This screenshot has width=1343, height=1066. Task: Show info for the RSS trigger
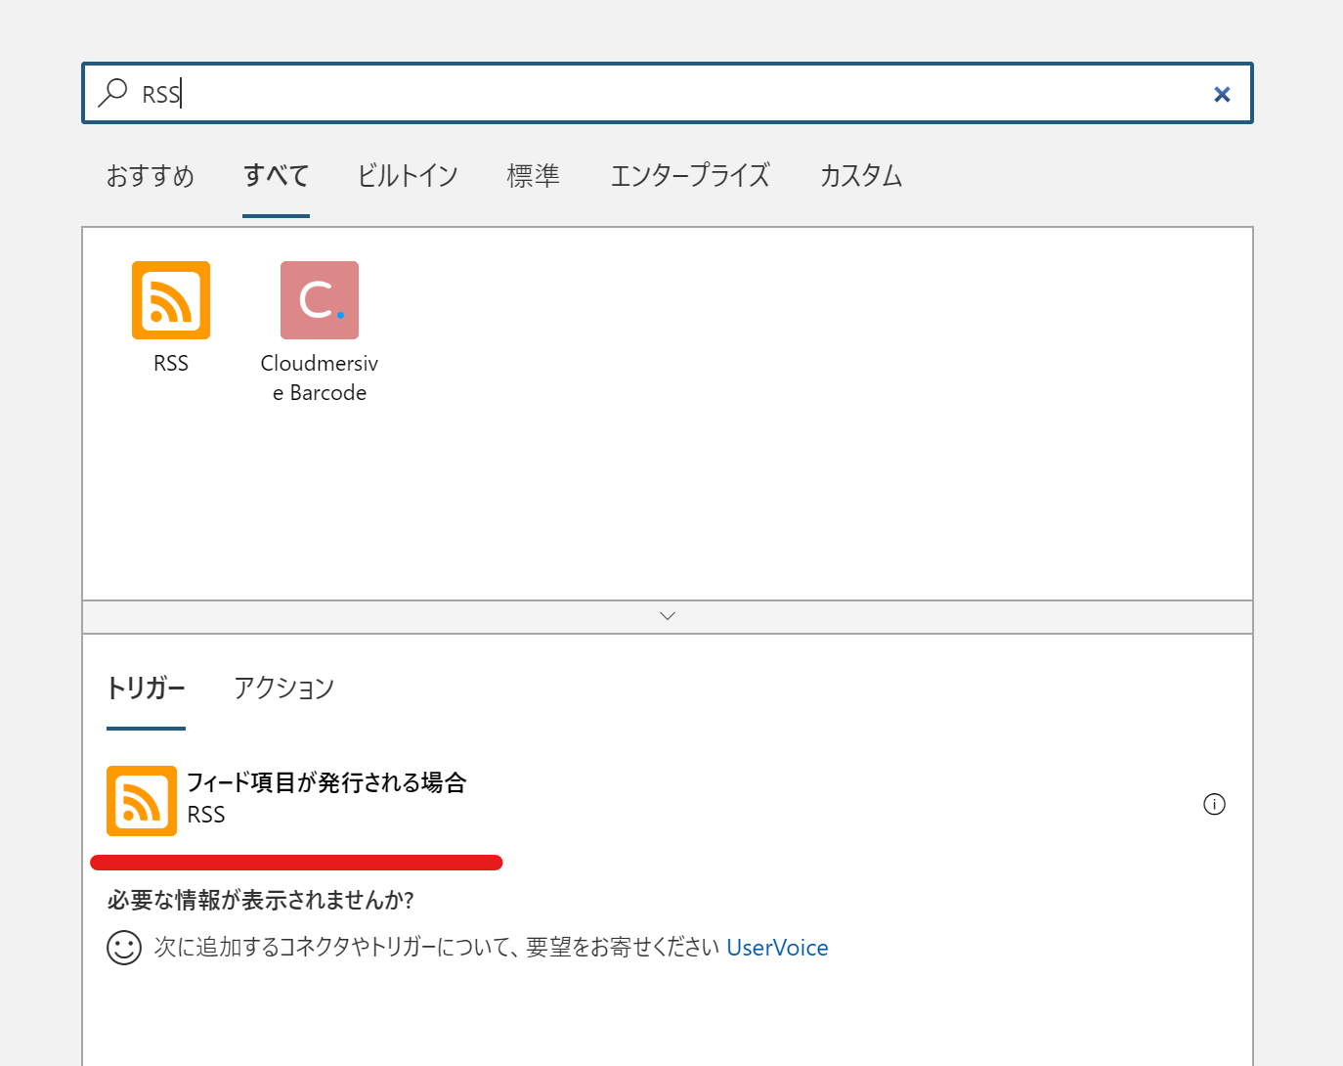[1214, 804]
